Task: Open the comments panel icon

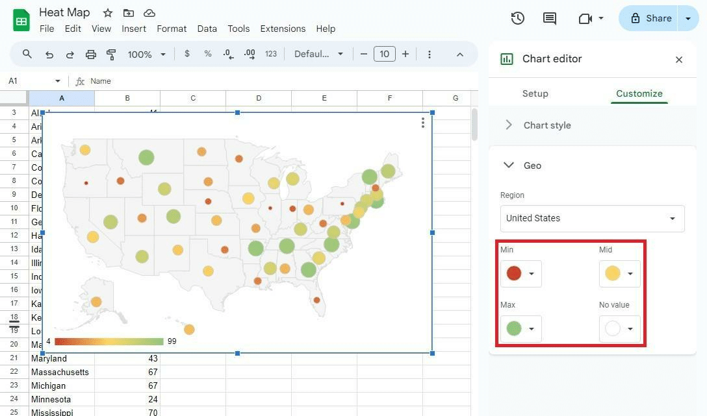Action: (549, 18)
